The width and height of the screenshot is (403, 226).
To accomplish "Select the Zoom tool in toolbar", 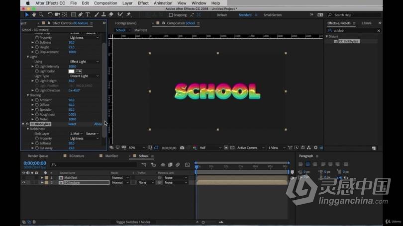I will (41, 15).
